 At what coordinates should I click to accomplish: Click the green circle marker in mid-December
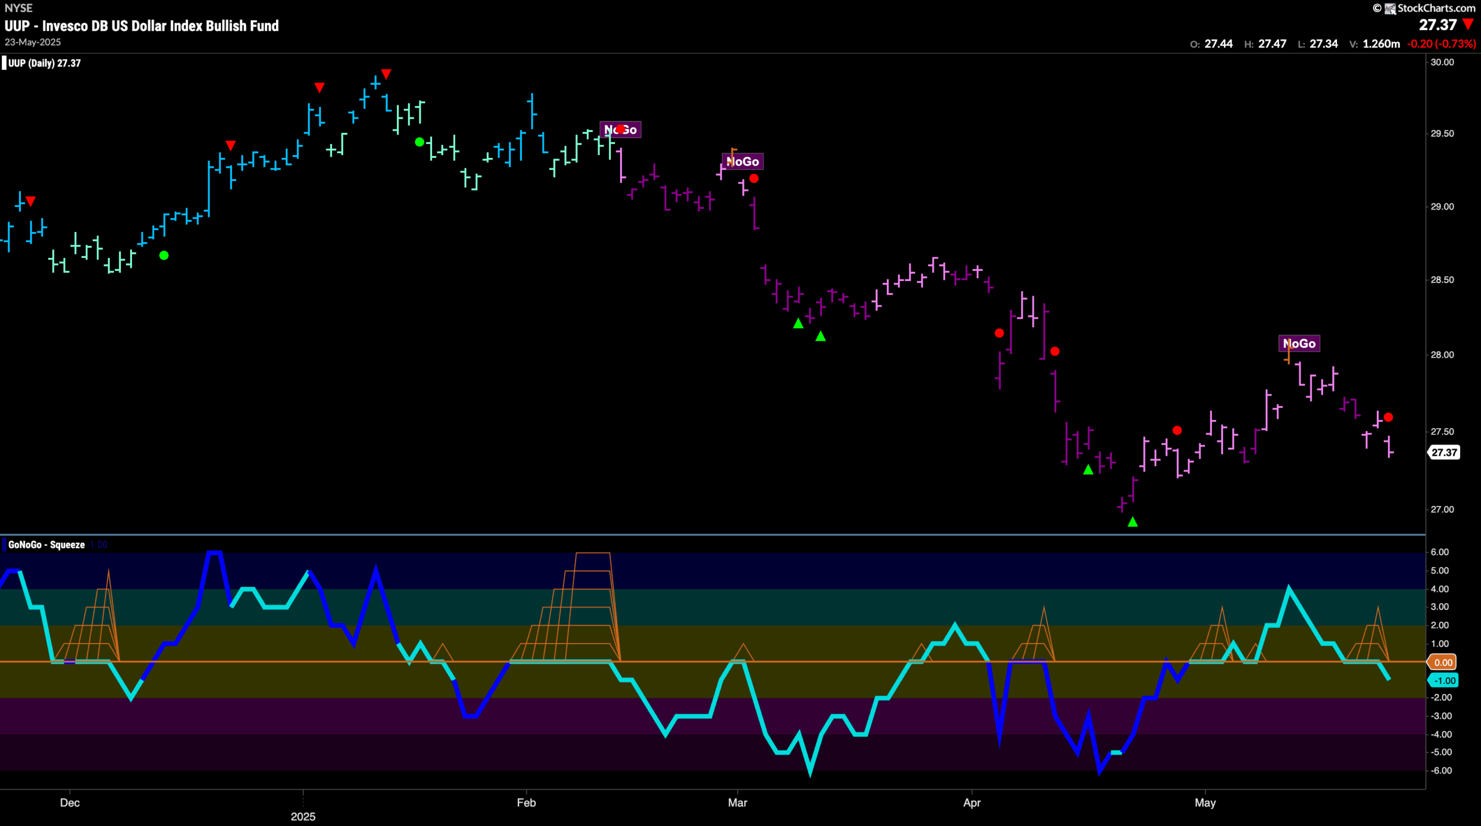164,255
